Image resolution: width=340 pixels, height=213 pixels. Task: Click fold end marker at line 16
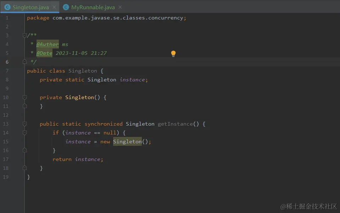[x=24, y=150]
